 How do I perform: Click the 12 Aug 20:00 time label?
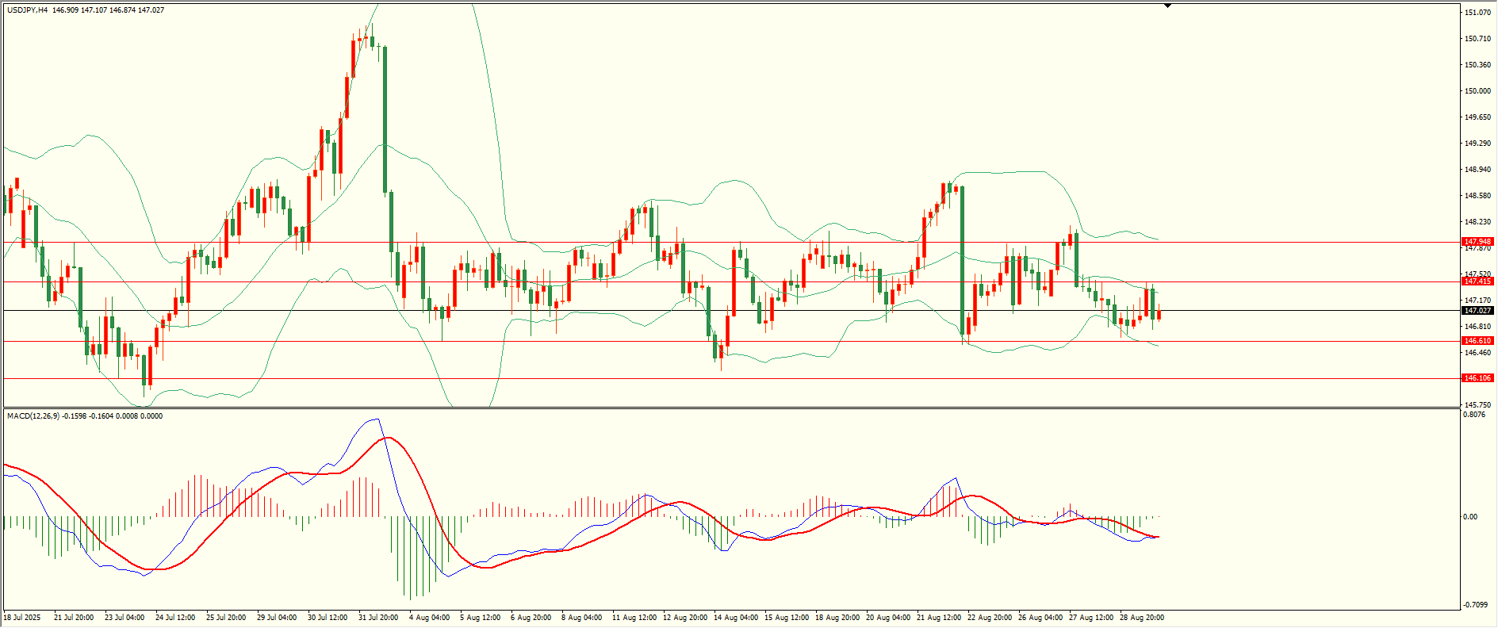tap(685, 618)
